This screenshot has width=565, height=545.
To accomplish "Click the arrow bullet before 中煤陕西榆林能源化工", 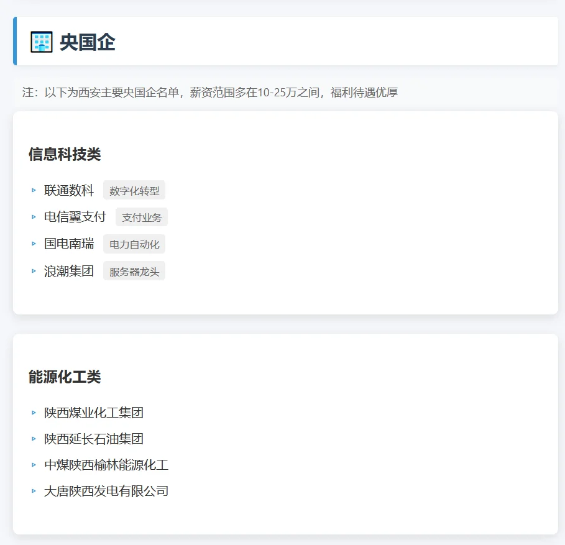I will [34, 465].
